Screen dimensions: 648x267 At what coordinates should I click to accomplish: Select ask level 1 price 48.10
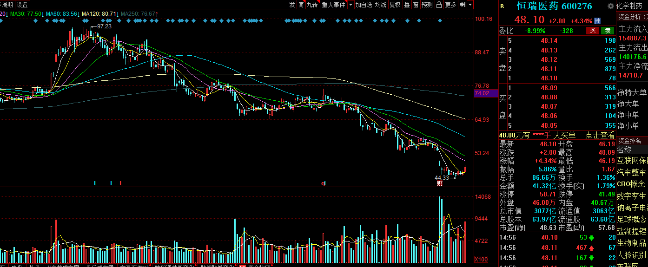(549, 78)
